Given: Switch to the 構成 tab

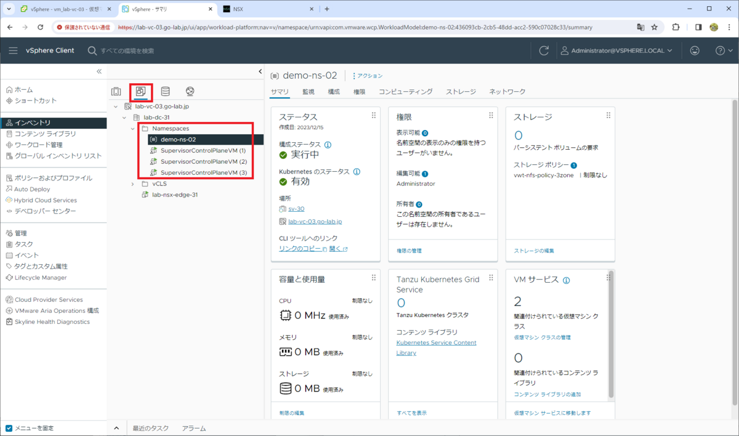Looking at the screenshot, I should pos(334,92).
